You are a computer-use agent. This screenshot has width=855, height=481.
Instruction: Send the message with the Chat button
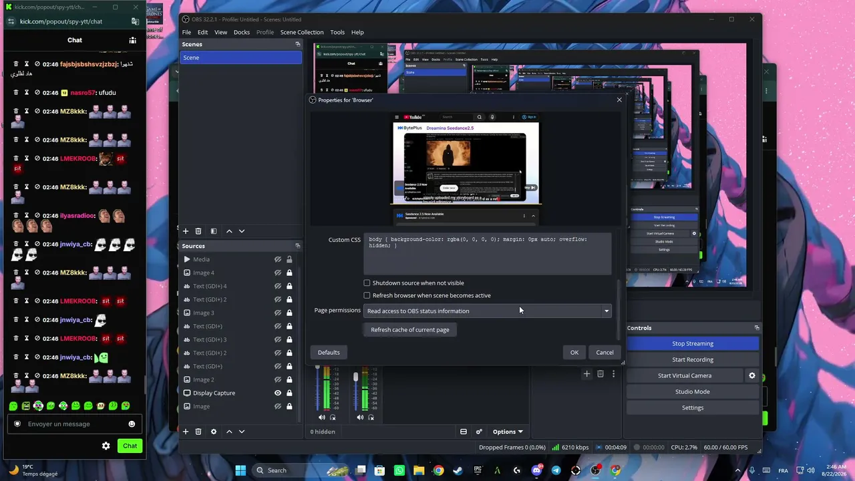130,446
